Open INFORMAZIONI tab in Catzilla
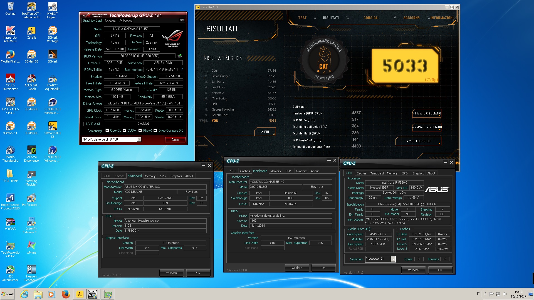This screenshot has width=534, height=300. click(x=442, y=18)
